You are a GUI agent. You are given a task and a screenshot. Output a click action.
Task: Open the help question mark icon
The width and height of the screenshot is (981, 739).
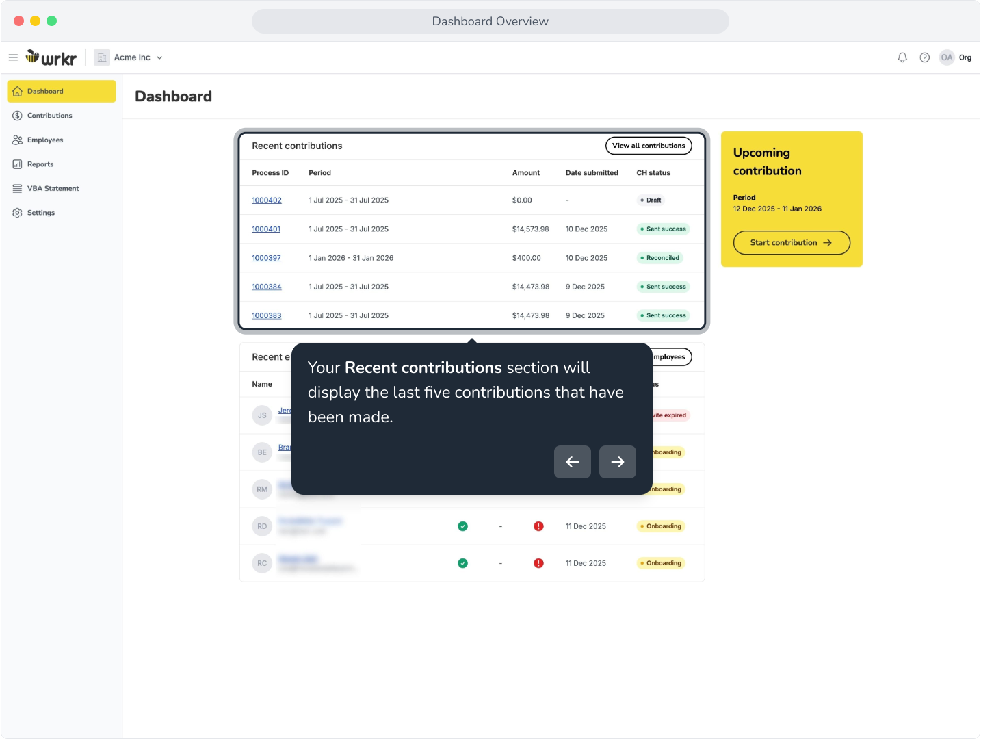point(924,57)
